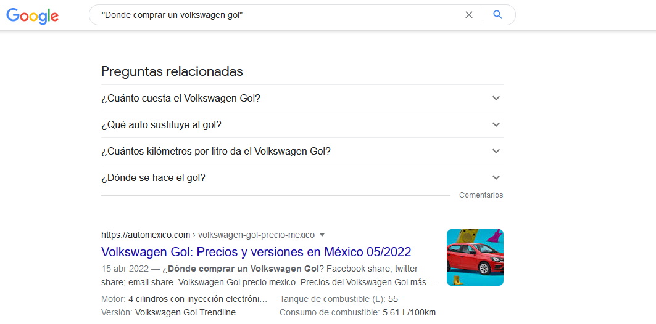Viewport: 656px width, 324px height.
Task: Open "Volkswagen Gol: Precios y versiones en México" result
Action: [x=256, y=252]
